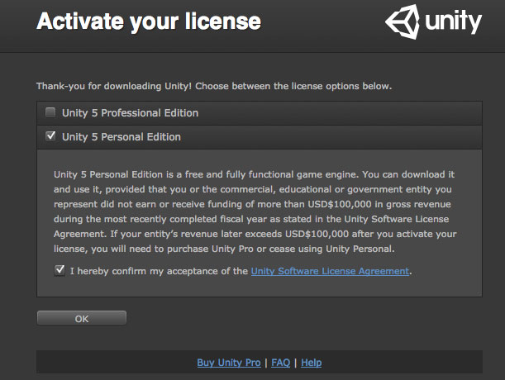Open the Unity Software License Agreement link
Image resolution: width=505 pixels, height=380 pixels.
(x=330, y=271)
